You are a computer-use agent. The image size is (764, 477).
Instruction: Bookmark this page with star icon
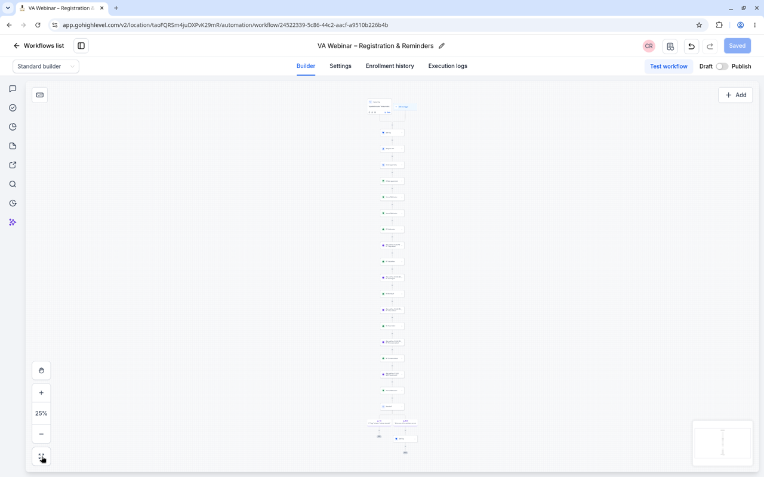pos(699,25)
